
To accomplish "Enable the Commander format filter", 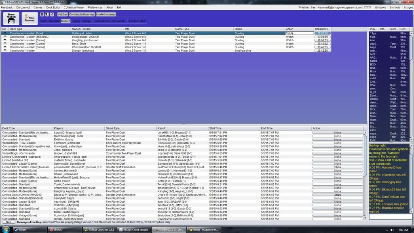I will [102, 21].
